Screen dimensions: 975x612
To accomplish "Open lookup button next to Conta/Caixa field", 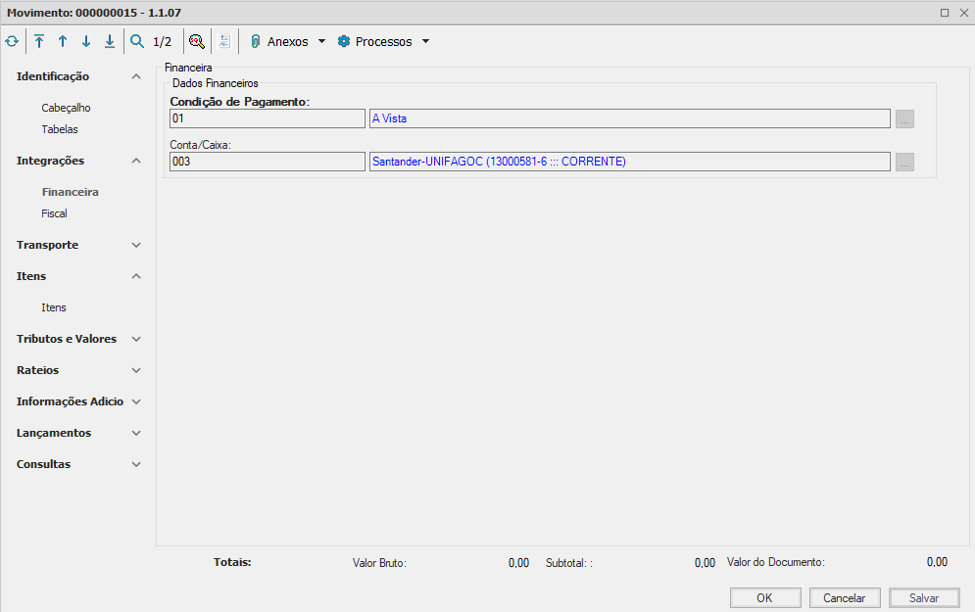I will pos(904,163).
